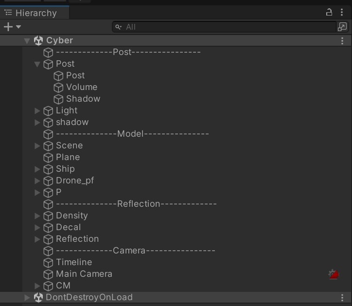Select the Timeline game object
Image resolution: width=352 pixels, height=306 pixels.
point(74,262)
